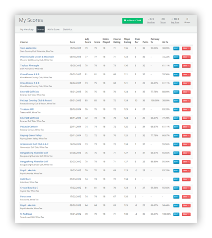The width and height of the screenshot is (212, 238).
Task: Click the Fairway % column header
Action: coord(155,41)
